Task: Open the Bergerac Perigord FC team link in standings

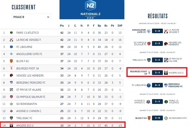Action: (31, 83)
